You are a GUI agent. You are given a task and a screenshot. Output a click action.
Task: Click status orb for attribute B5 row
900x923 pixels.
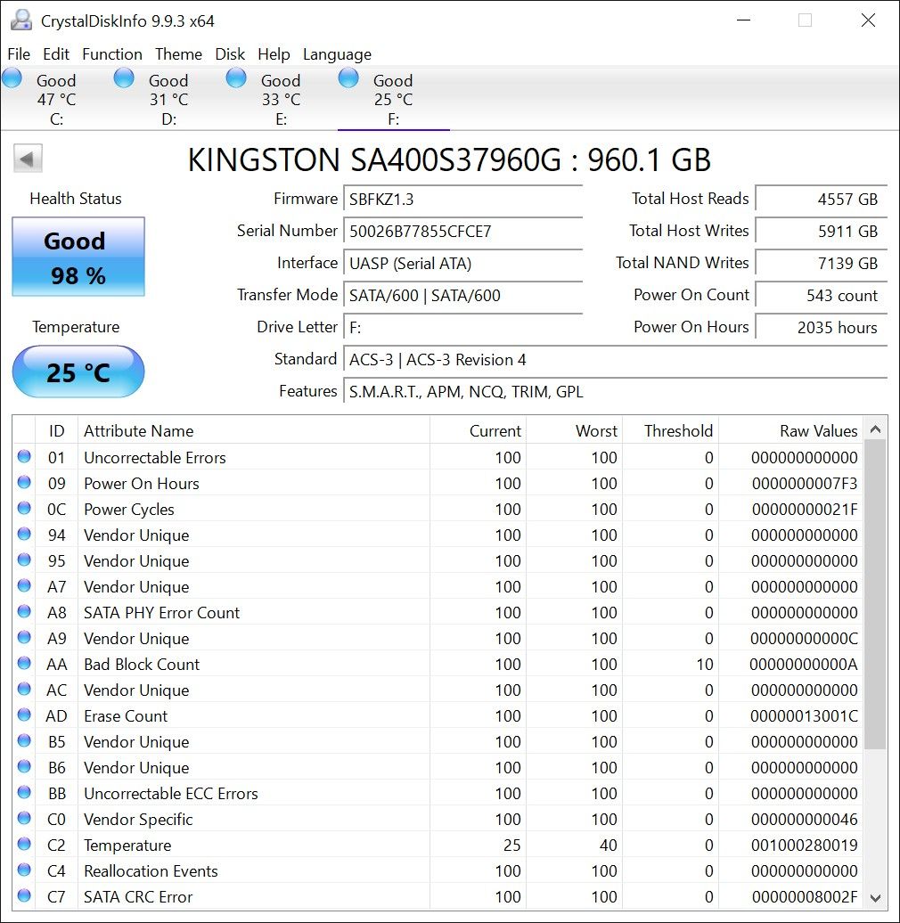(x=24, y=740)
